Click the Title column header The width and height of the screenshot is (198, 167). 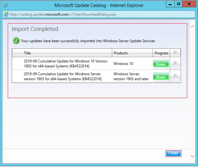tap(67, 53)
